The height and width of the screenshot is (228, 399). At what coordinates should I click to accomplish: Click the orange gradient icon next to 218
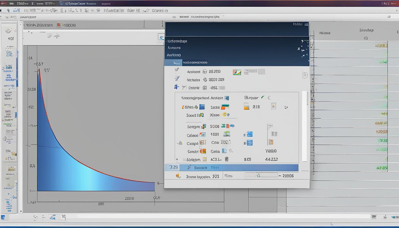tap(246, 107)
